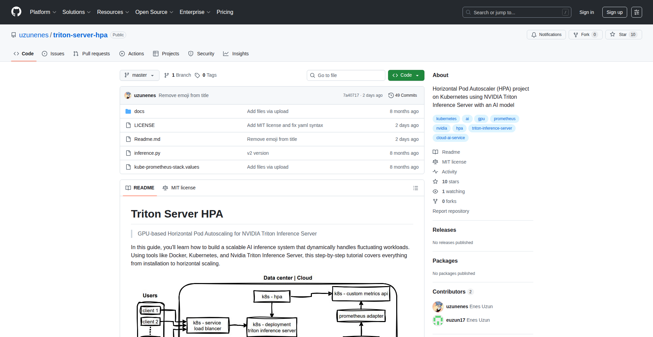Screen dimensions: 653x337
Task: Click the LICENSE file icon
Action: pos(128,125)
